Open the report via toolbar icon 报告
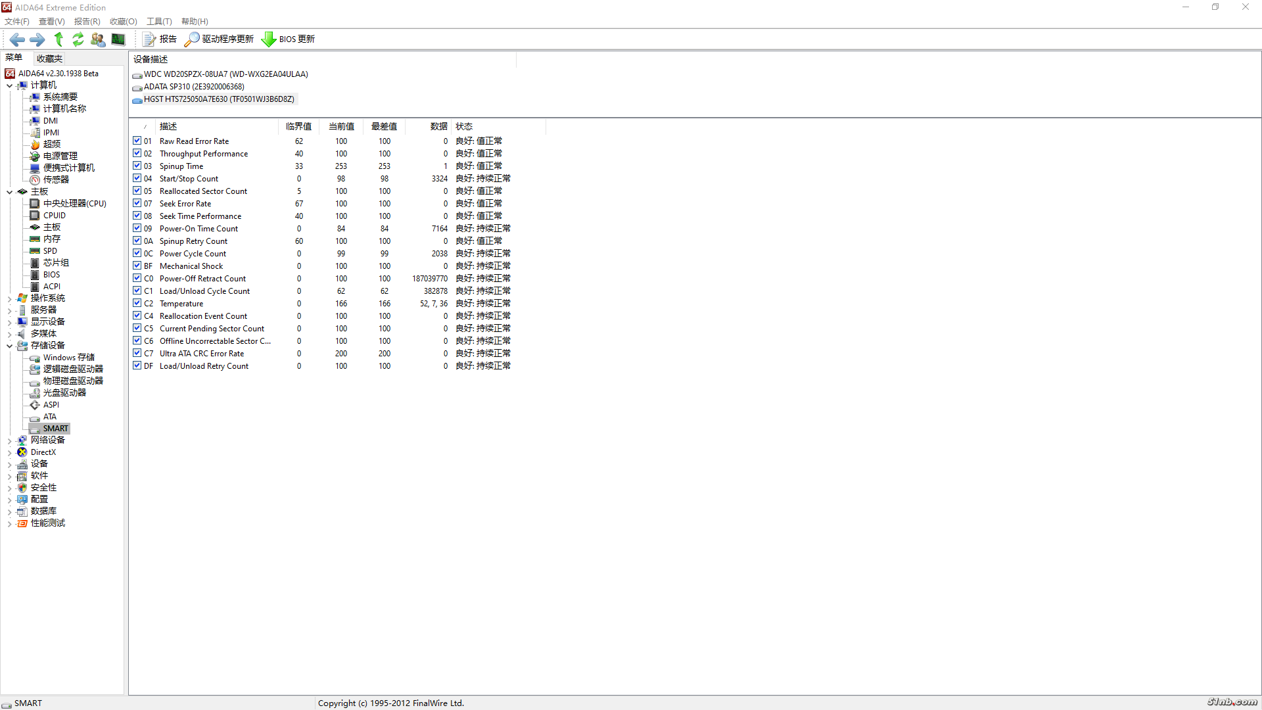This screenshot has height=710, width=1262. coord(150,39)
